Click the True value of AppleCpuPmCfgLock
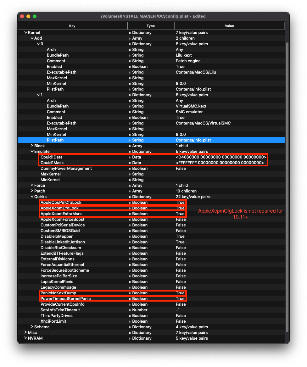The width and height of the screenshot is (307, 367). coord(180,203)
